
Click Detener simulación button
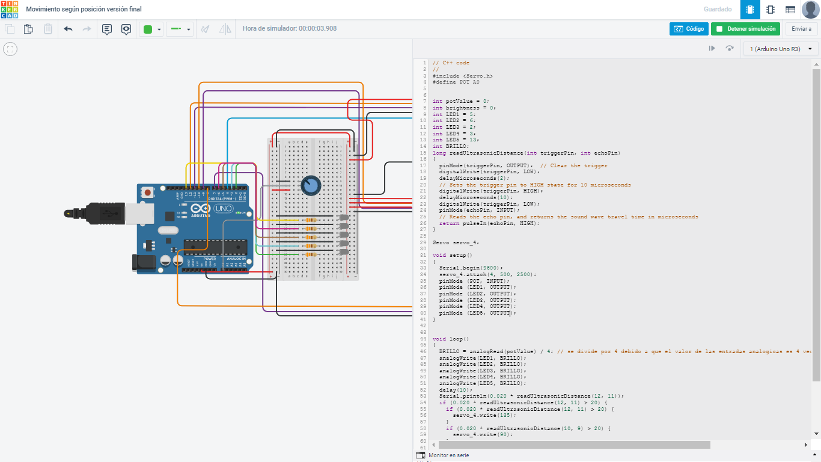click(746, 29)
